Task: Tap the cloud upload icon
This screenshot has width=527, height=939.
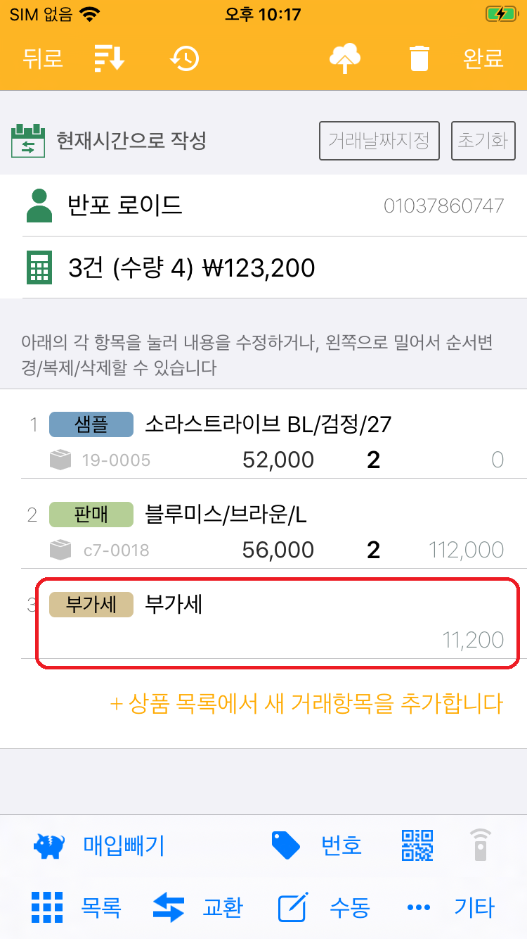Action: coord(345,58)
